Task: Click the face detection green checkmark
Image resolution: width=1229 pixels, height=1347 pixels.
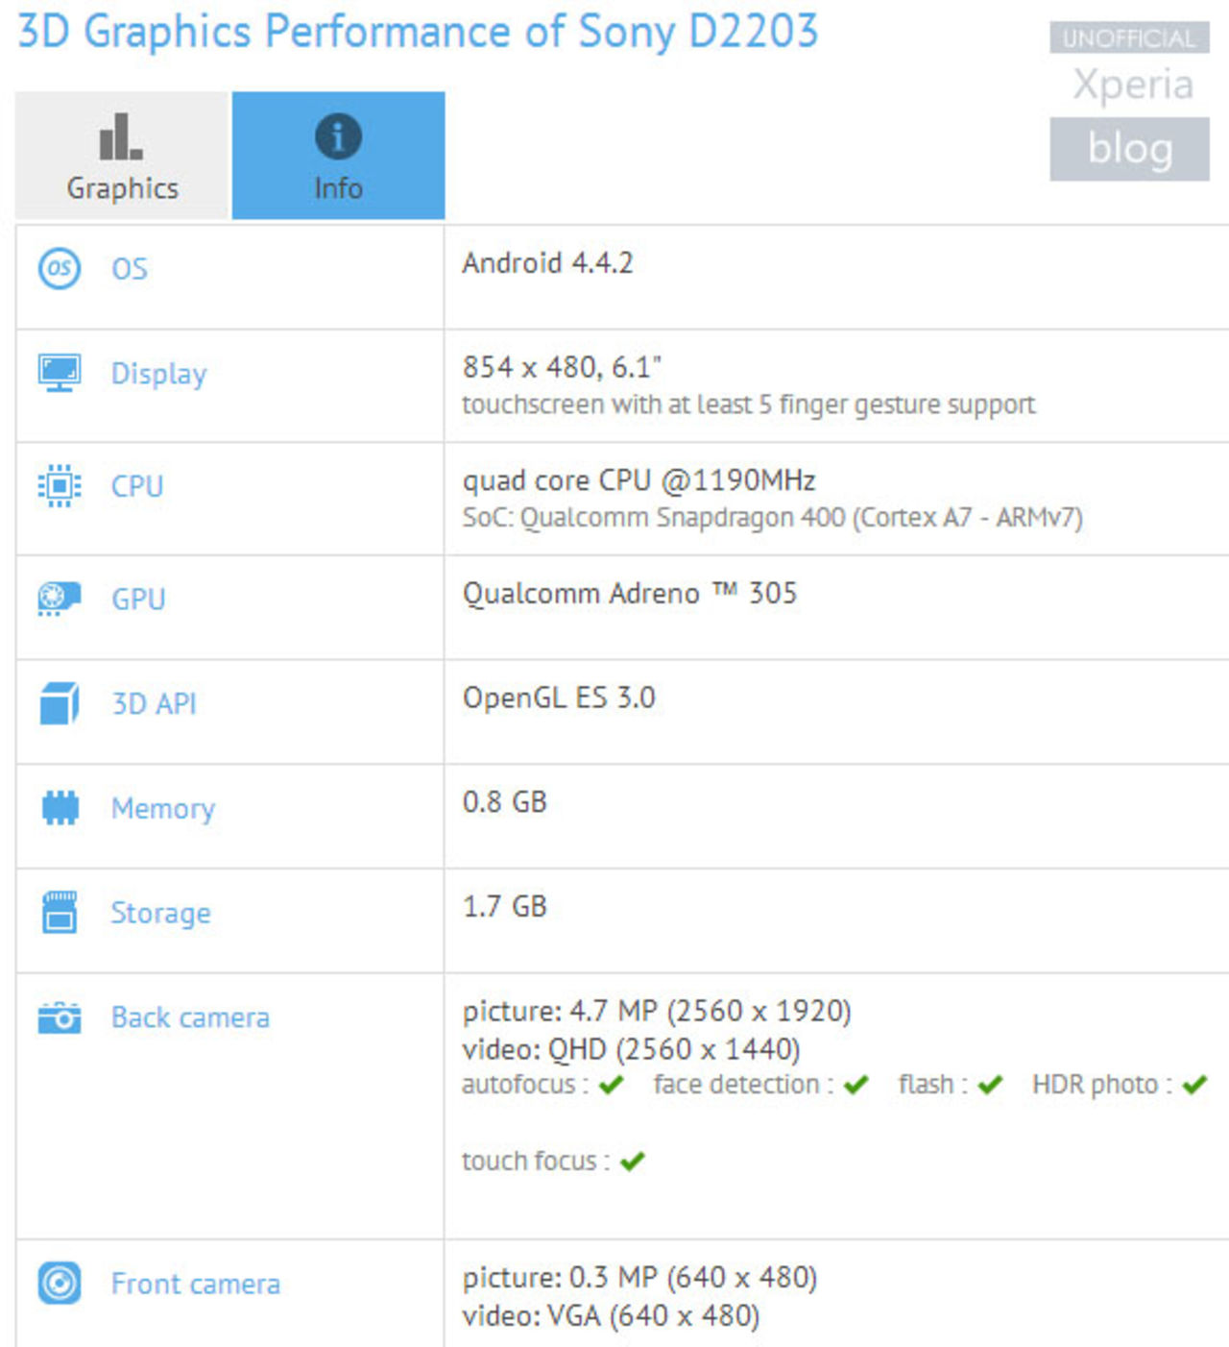Action: (x=855, y=1085)
